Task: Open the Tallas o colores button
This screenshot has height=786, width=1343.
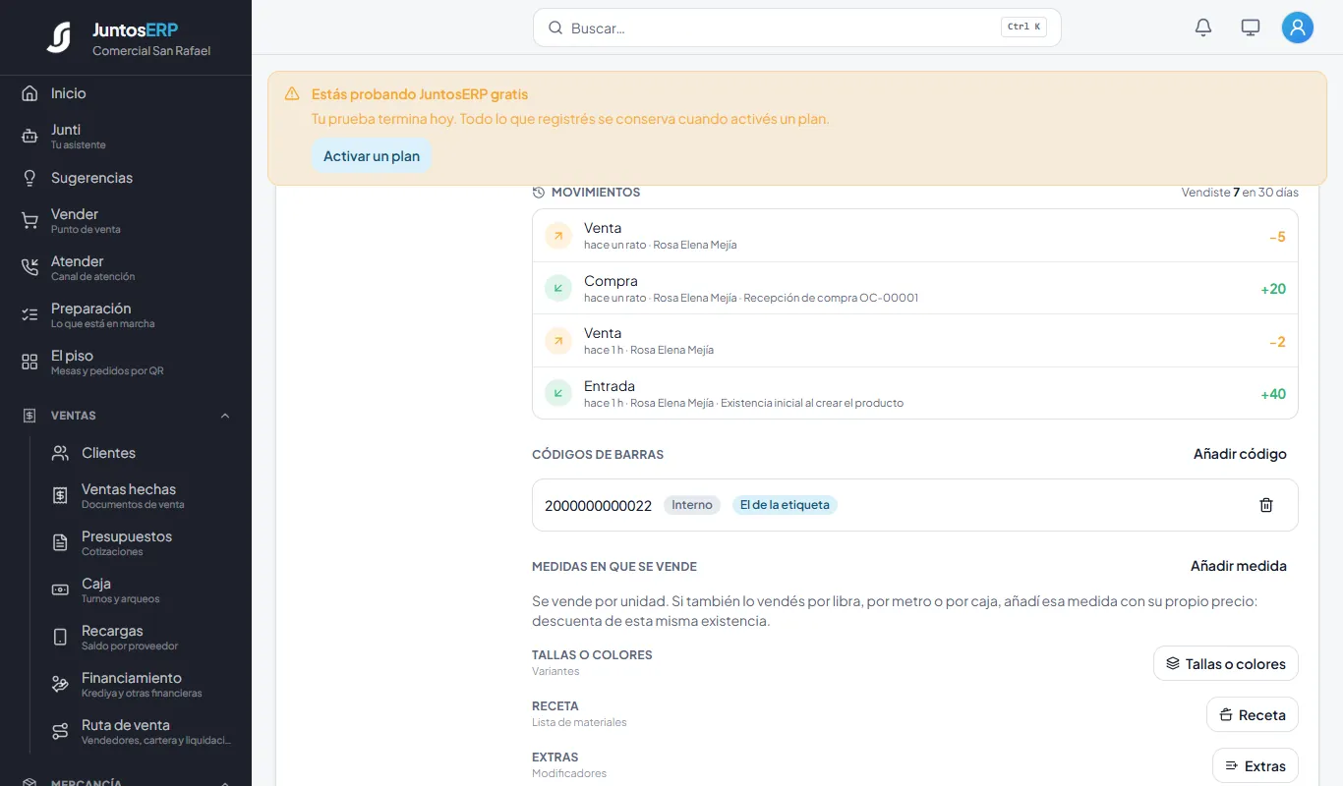Action: (1225, 664)
